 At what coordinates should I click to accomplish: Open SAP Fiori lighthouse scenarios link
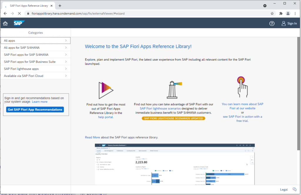click(160, 109)
